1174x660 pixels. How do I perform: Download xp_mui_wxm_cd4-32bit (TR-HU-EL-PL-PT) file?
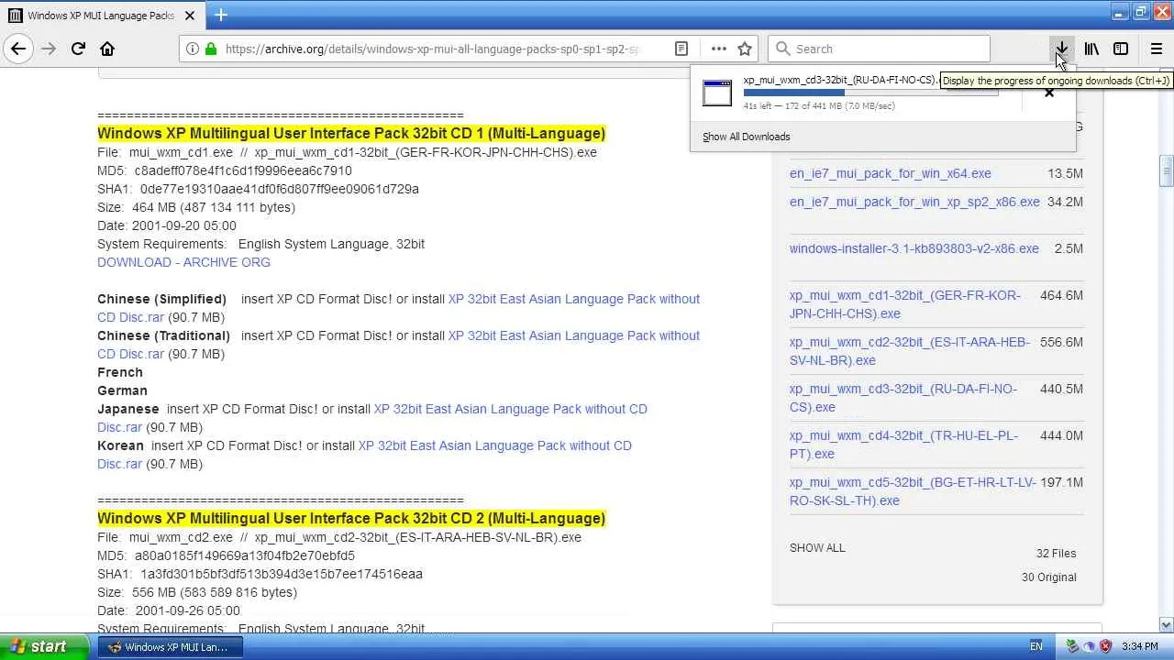903,445
